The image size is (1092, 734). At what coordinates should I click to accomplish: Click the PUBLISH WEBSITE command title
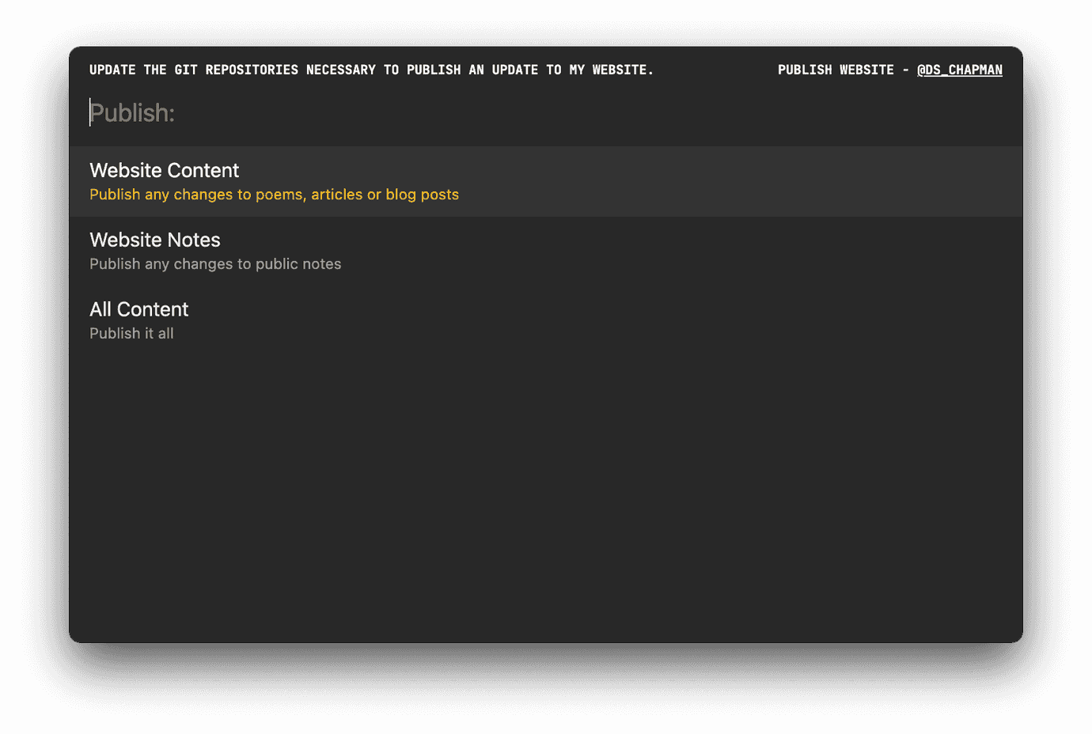click(x=836, y=70)
